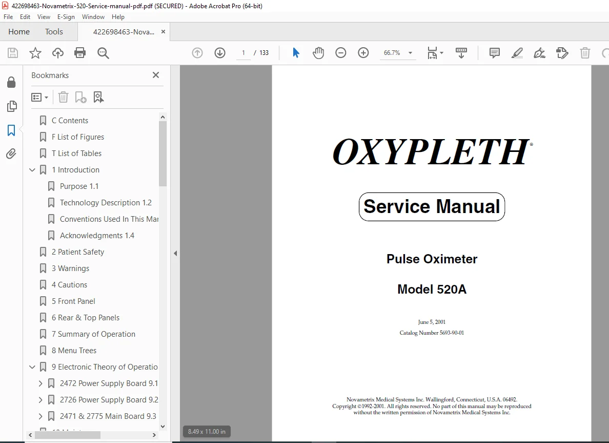Open the zoom level dropdown
The height and width of the screenshot is (443, 609).
410,53
